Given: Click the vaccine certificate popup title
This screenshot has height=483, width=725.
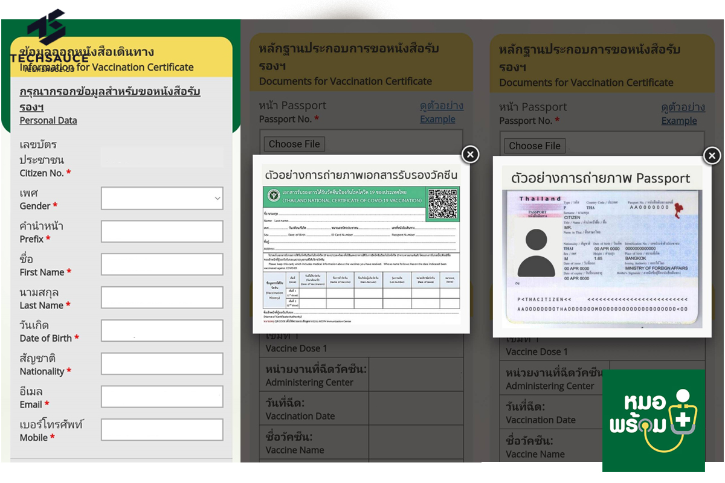Looking at the screenshot, I should coord(361,176).
